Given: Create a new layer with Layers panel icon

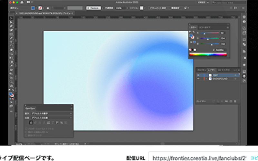Looking at the screenshot, I should pos(231,101).
